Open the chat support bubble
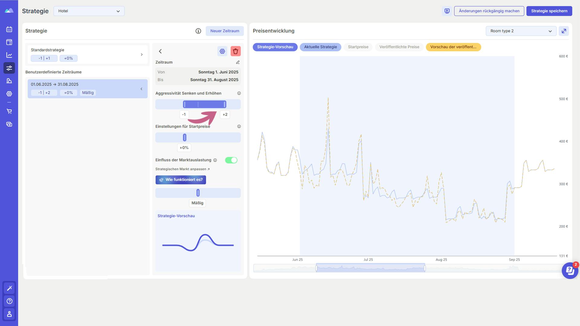Image resolution: width=580 pixels, height=326 pixels. [x=570, y=270]
